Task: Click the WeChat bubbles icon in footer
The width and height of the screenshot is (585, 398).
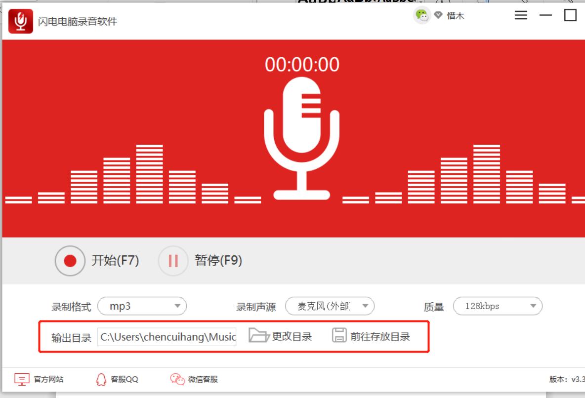Action: click(x=177, y=379)
